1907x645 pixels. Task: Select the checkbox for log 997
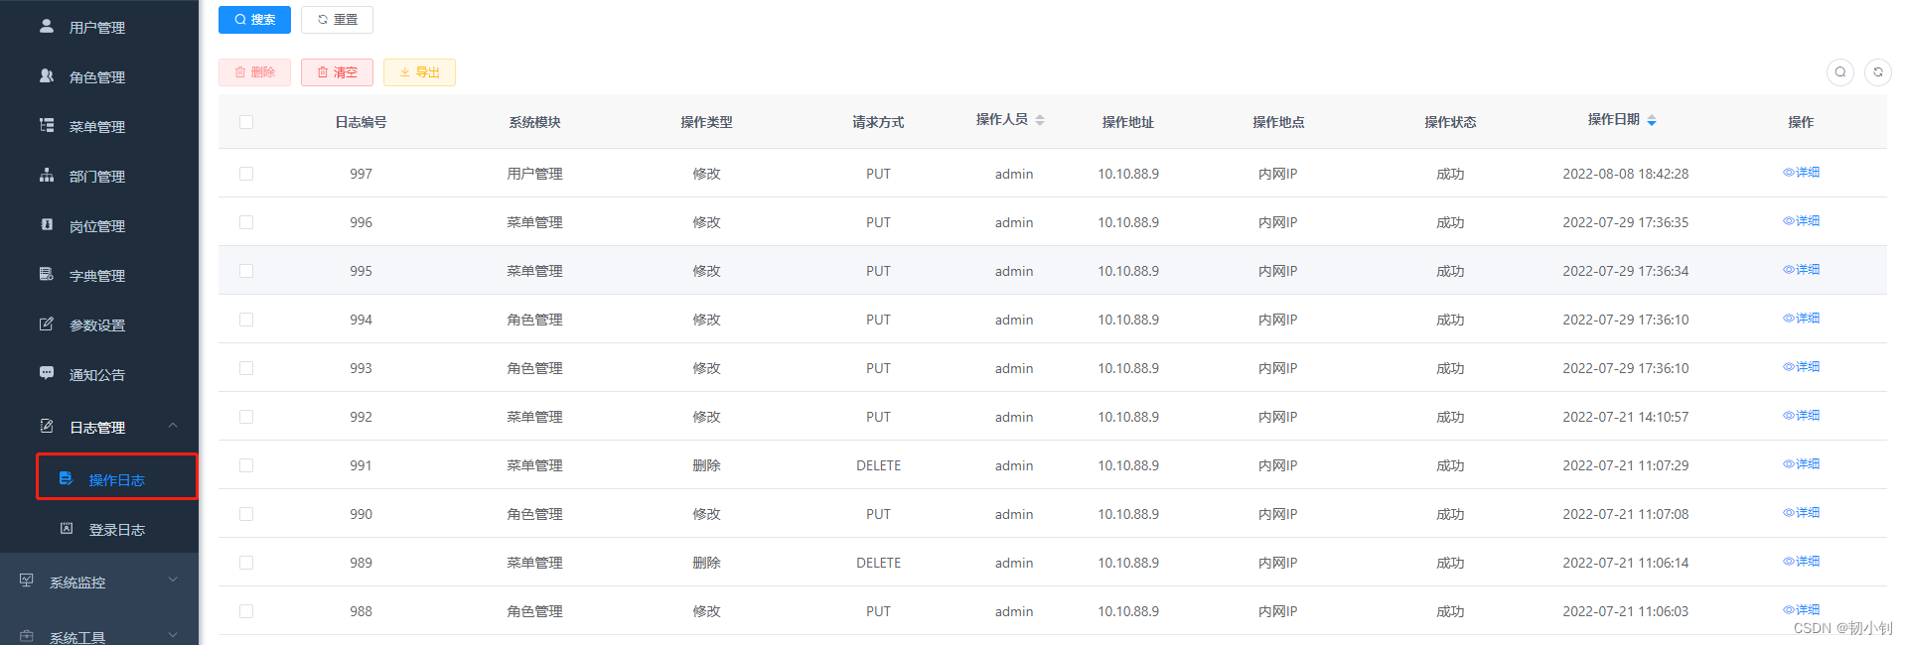246,174
